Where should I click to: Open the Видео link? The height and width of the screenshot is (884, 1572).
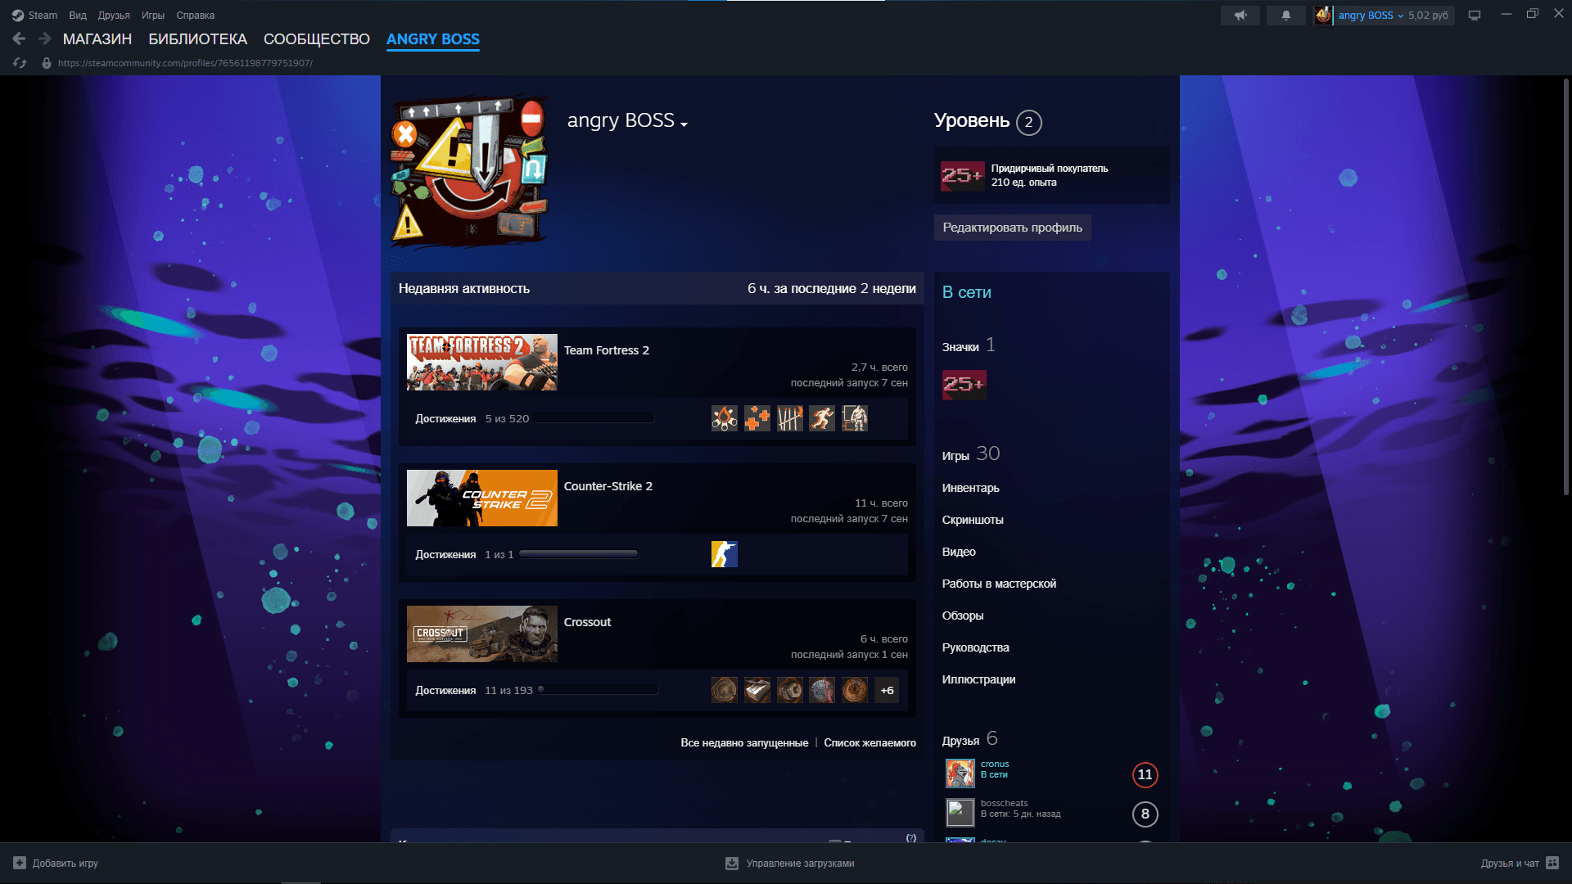click(959, 552)
